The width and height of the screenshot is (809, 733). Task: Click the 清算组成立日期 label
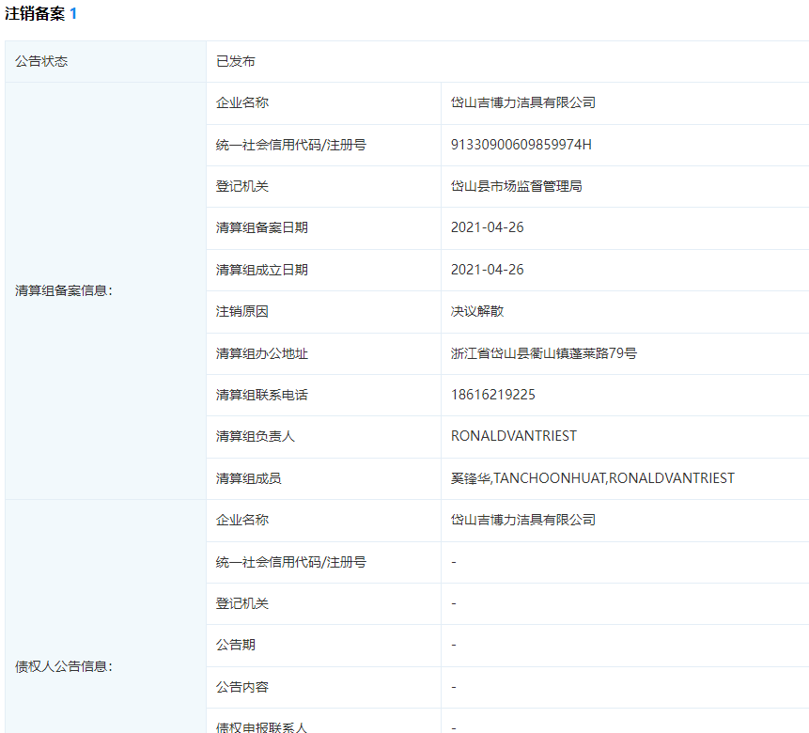coord(261,270)
